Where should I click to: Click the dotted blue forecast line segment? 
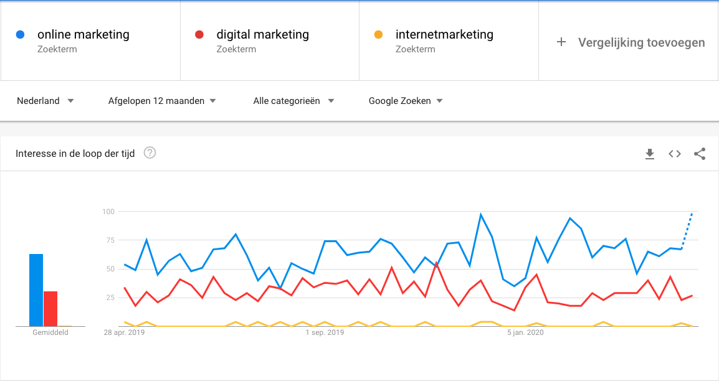(687, 230)
